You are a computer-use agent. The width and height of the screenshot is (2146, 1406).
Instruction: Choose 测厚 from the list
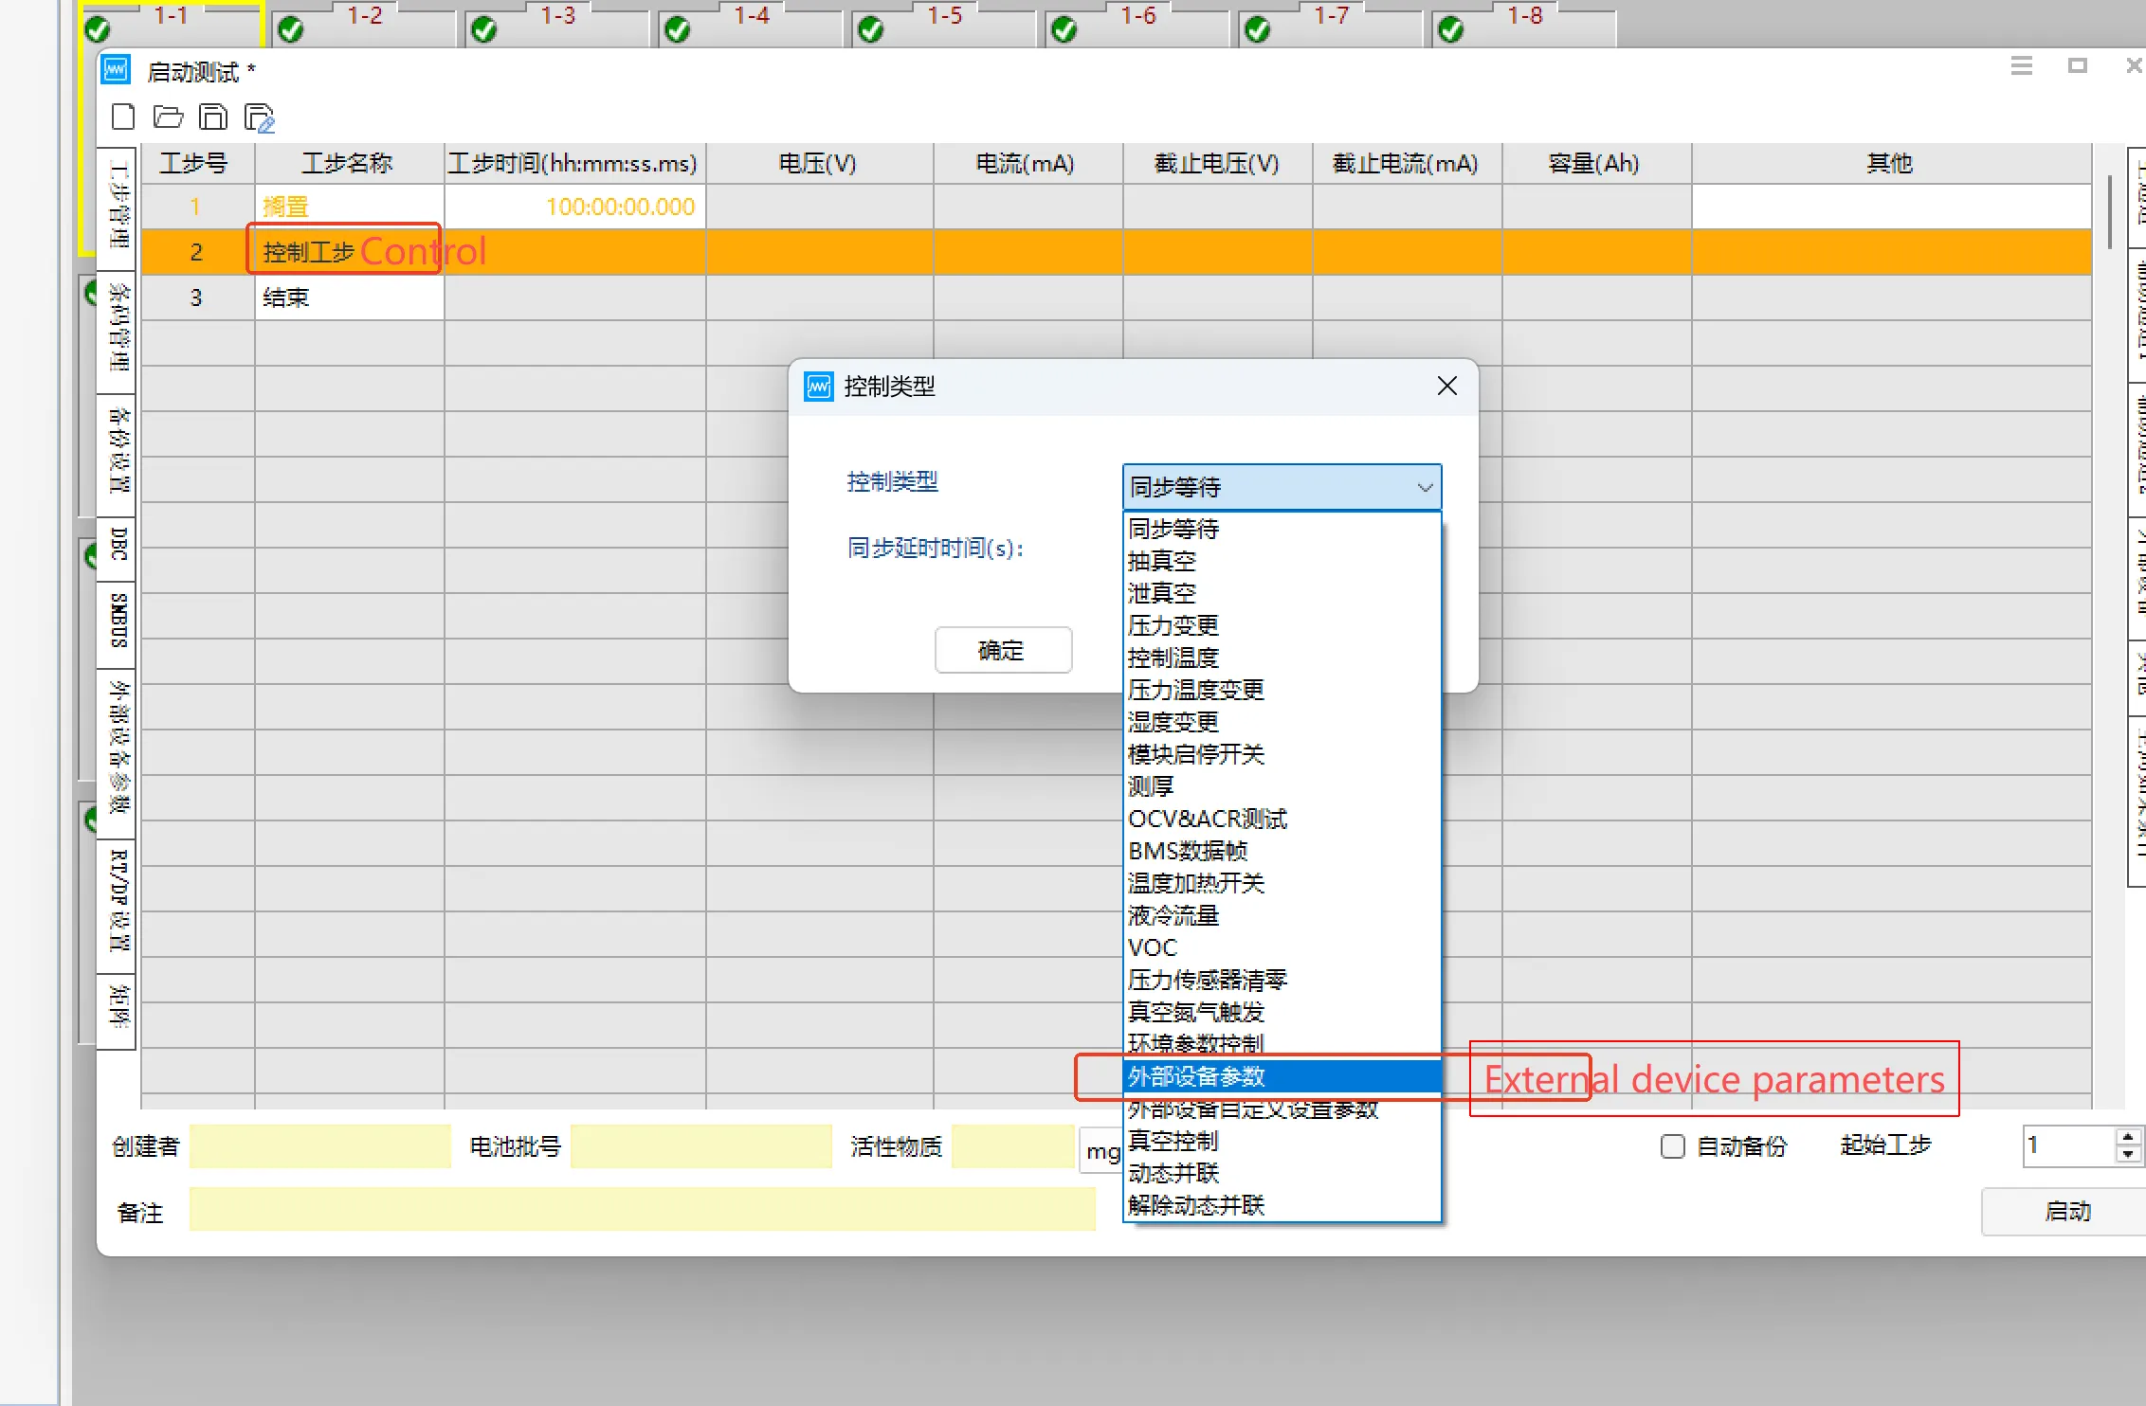coord(1282,786)
